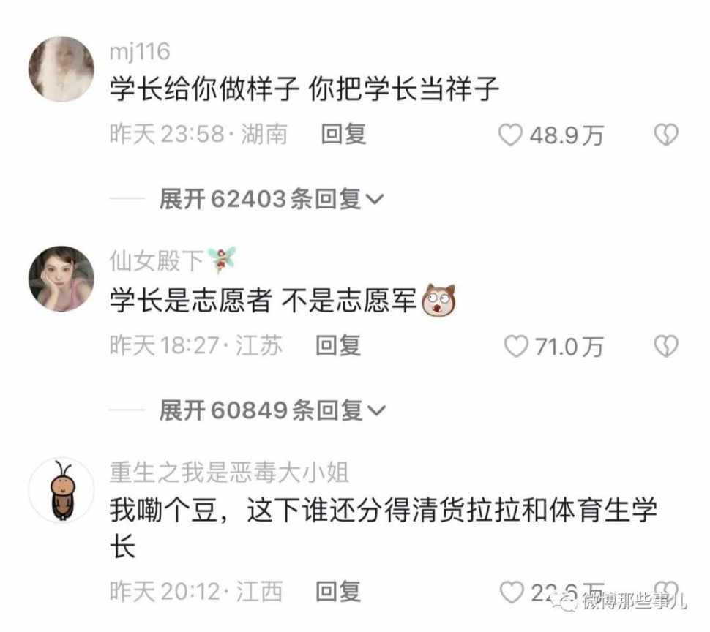Open 仙女殿下's profile picture
The width and height of the screenshot is (710, 632).
click(x=61, y=279)
